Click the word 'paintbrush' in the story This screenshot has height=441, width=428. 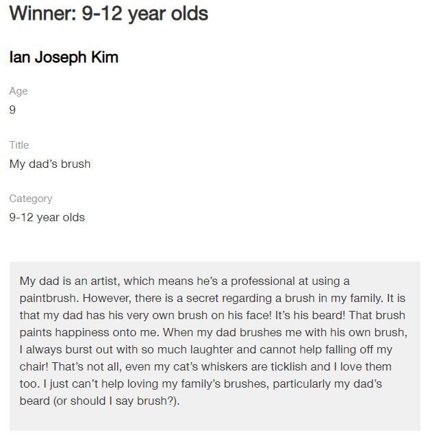48,299
